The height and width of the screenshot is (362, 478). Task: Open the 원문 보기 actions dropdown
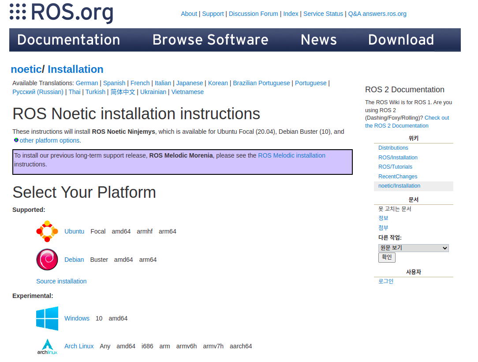[413, 248]
